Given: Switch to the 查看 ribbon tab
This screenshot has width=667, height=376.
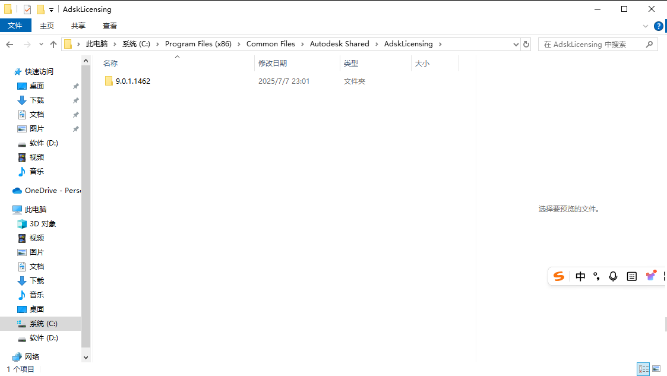Looking at the screenshot, I should pos(110,26).
